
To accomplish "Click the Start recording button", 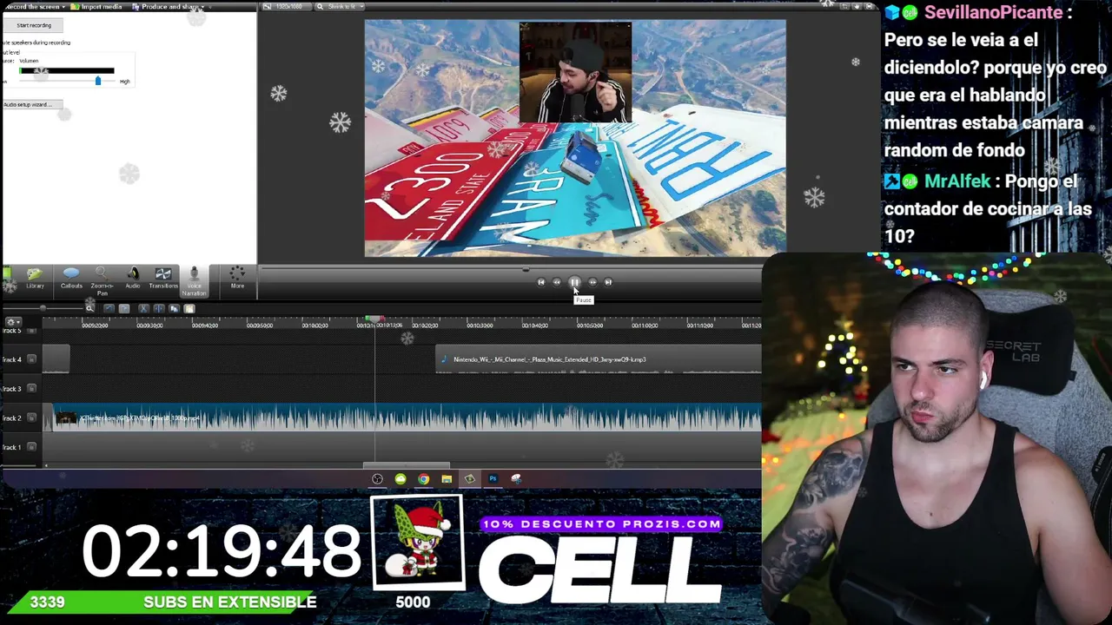I will [34, 25].
